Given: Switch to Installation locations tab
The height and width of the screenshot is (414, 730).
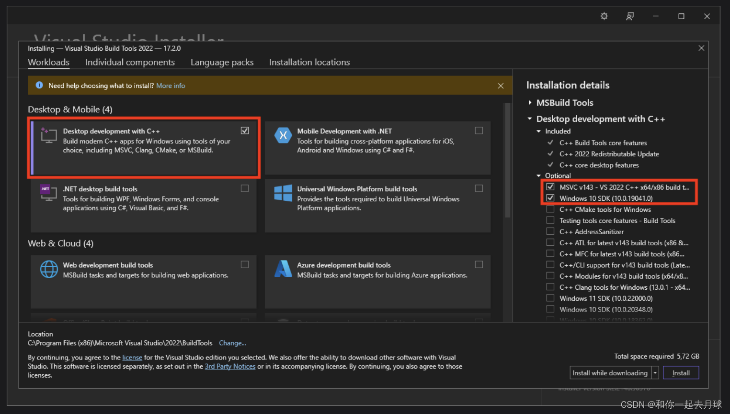Looking at the screenshot, I should click(x=309, y=62).
